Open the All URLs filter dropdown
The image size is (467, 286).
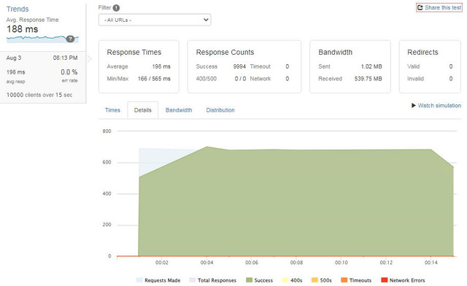[155, 20]
